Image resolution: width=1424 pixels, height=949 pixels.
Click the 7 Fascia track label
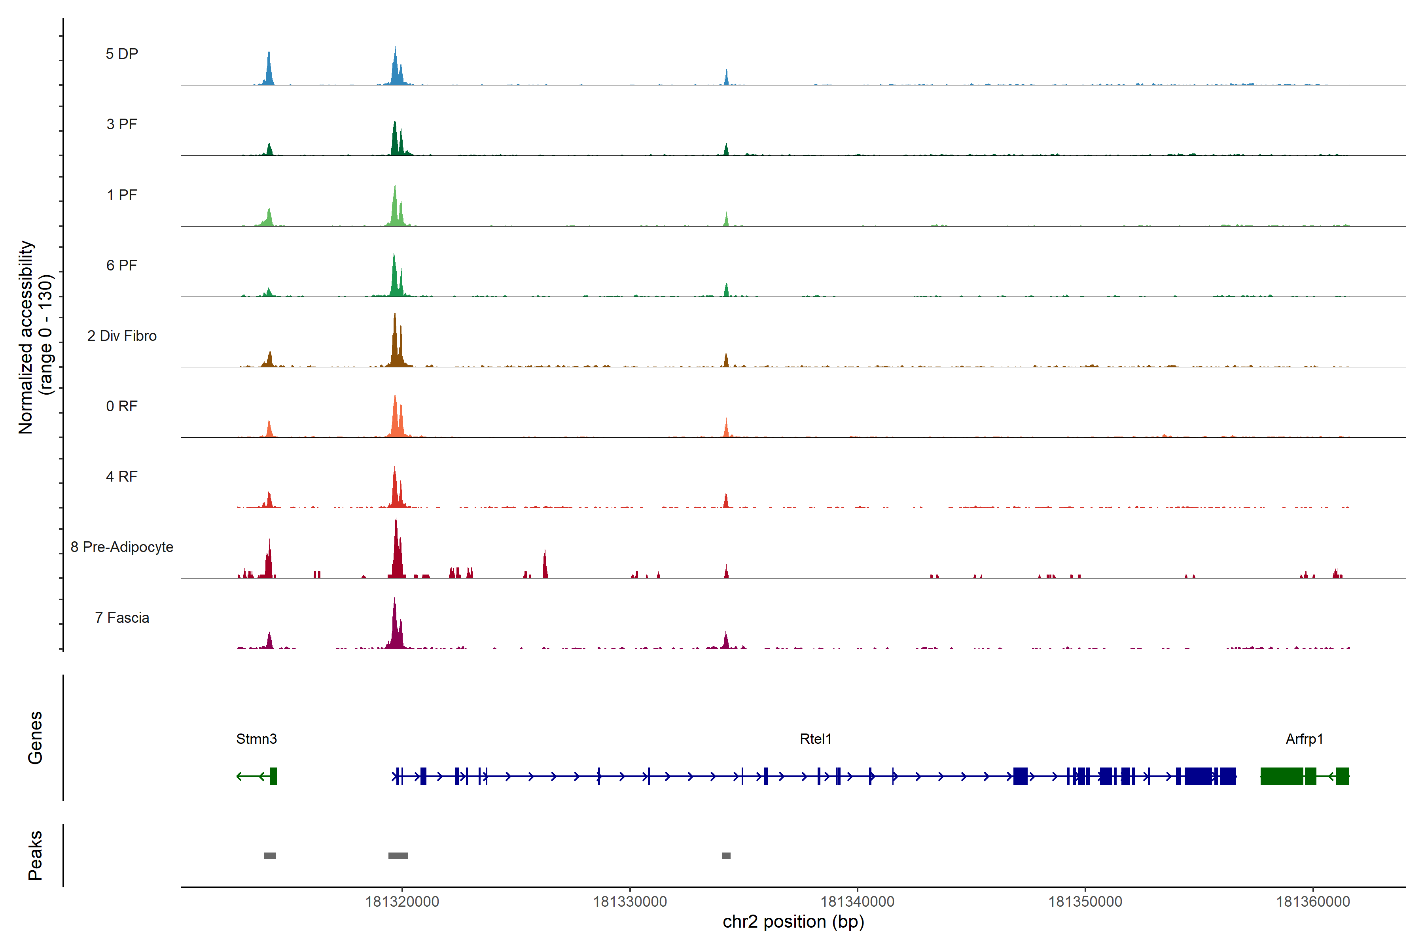122,617
